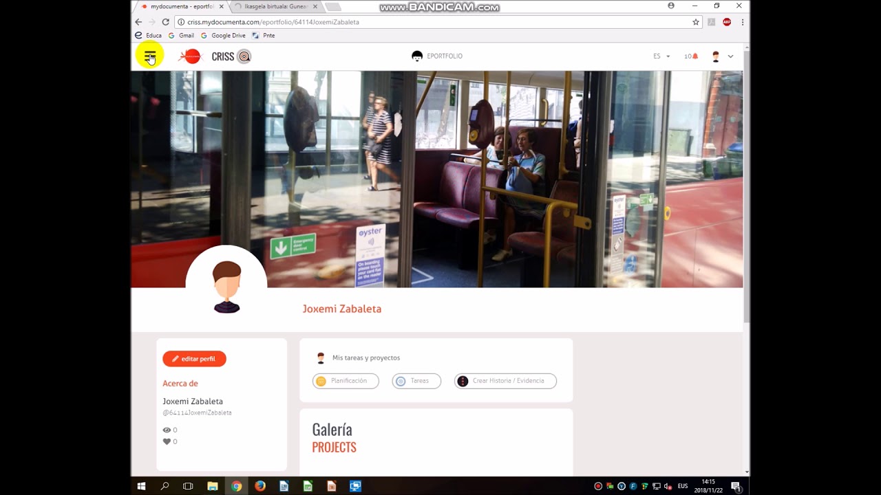881x495 pixels.
Task: Click the Chrome taskbar icon
Action: click(x=236, y=486)
